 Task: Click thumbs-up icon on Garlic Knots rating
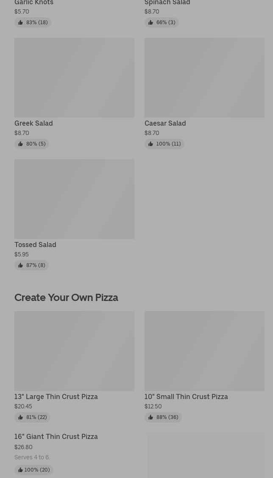click(20, 22)
